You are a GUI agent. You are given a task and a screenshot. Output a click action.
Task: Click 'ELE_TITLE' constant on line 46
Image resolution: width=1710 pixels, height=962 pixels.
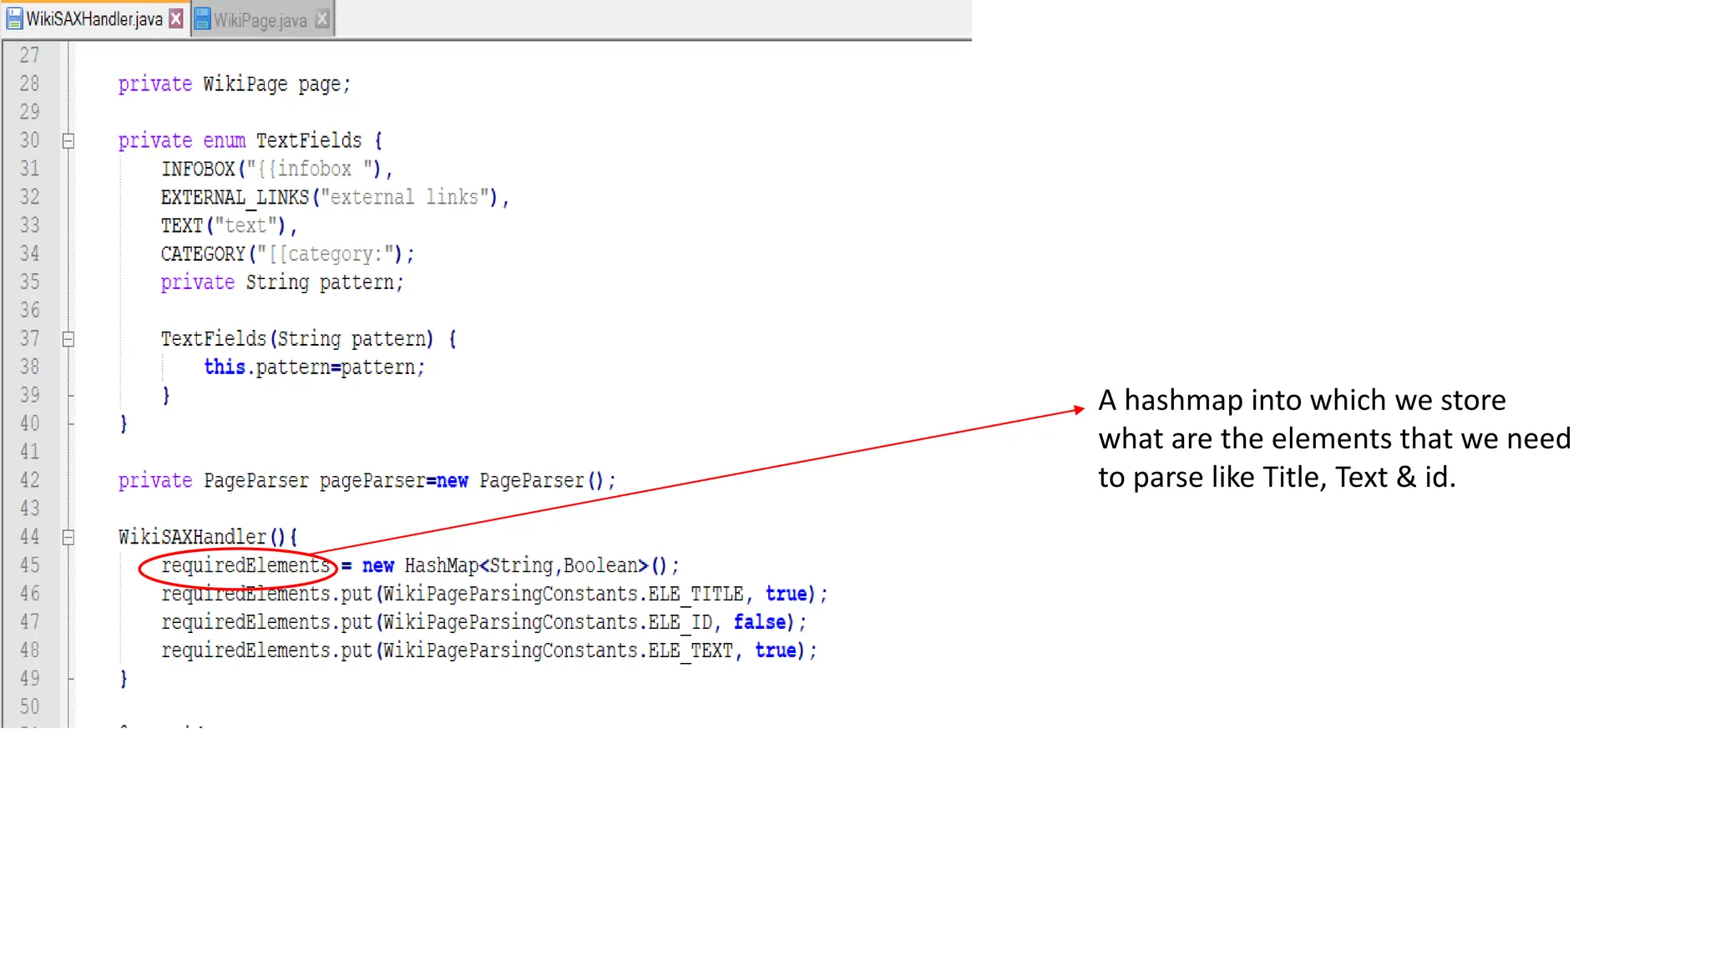coord(696,594)
